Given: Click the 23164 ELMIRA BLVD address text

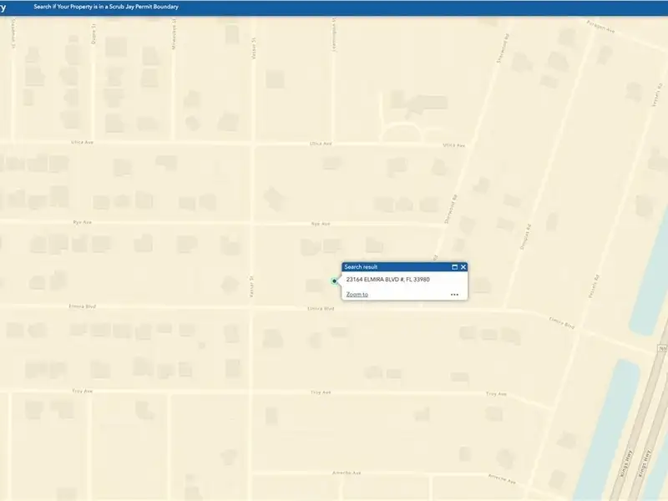Looking at the screenshot, I should pos(387,280).
